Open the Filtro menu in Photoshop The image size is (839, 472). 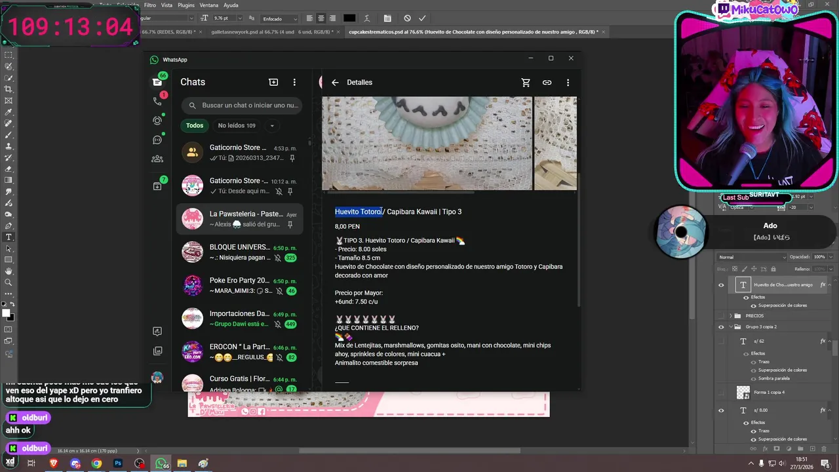(150, 5)
